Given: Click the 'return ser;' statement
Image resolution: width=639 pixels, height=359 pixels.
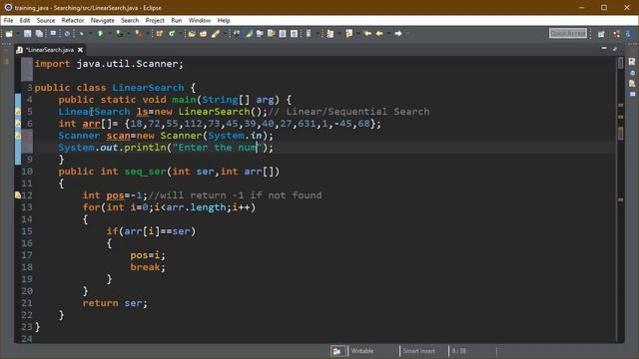Looking at the screenshot, I should pos(115,303).
